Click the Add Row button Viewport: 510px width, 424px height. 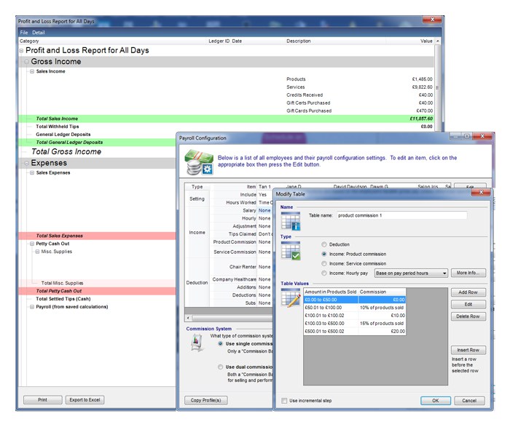[x=468, y=292]
